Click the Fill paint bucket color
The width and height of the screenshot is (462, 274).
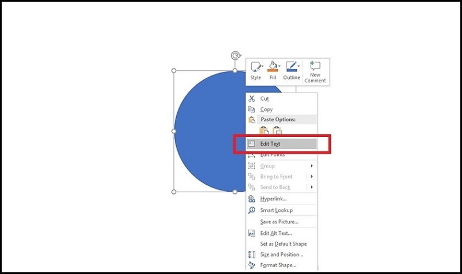coord(272,67)
